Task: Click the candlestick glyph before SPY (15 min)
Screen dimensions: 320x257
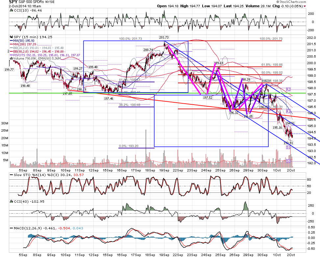Action: pyautogui.click(x=12, y=37)
